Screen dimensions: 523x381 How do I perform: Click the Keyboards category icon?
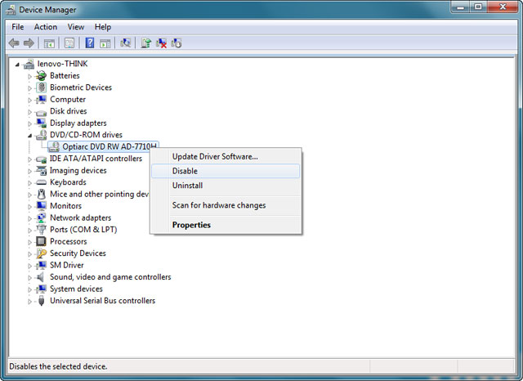(42, 182)
